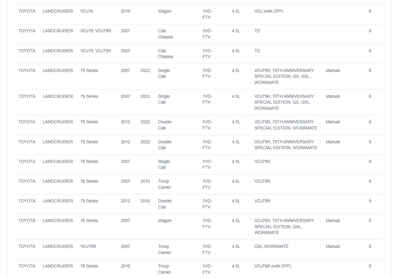Click the cylinder count 8 in the VDJ76 row
396x278 pixels.
(370, 11)
